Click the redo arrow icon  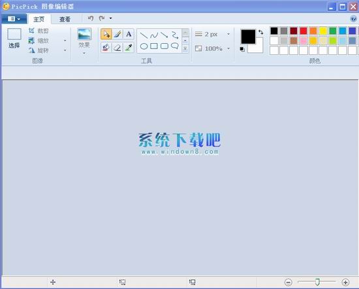pos(102,18)
